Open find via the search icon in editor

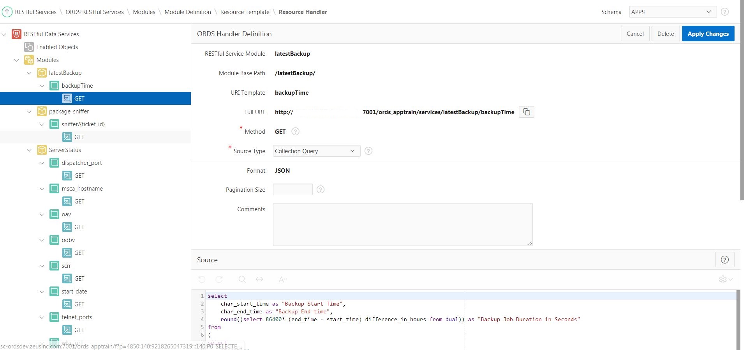click(x=242, y=279)
